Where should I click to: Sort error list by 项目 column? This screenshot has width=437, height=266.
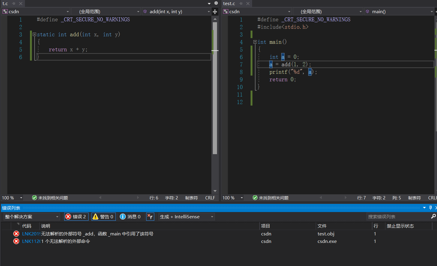tap(288, 226)
